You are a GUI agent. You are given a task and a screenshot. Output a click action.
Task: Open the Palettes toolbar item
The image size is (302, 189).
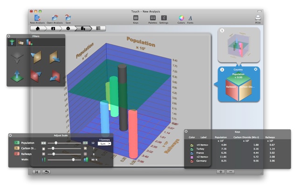click(153, 18)
